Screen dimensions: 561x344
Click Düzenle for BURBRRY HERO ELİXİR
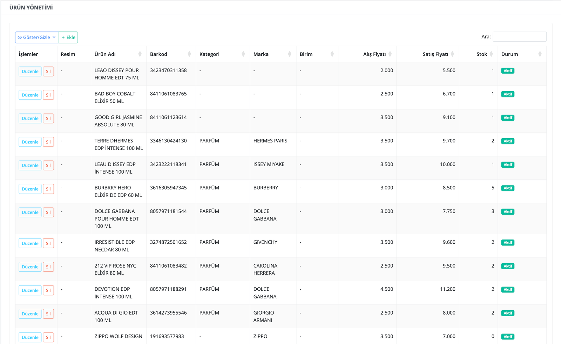(30, 189)
